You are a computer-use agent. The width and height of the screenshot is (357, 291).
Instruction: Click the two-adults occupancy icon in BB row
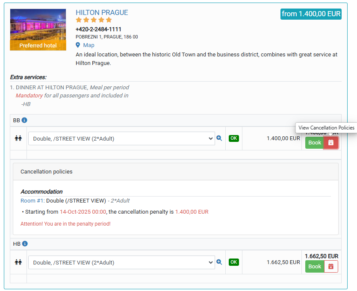click(x=18, y=138)
